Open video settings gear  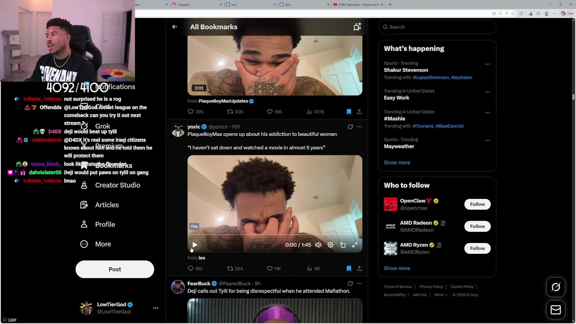330,245
